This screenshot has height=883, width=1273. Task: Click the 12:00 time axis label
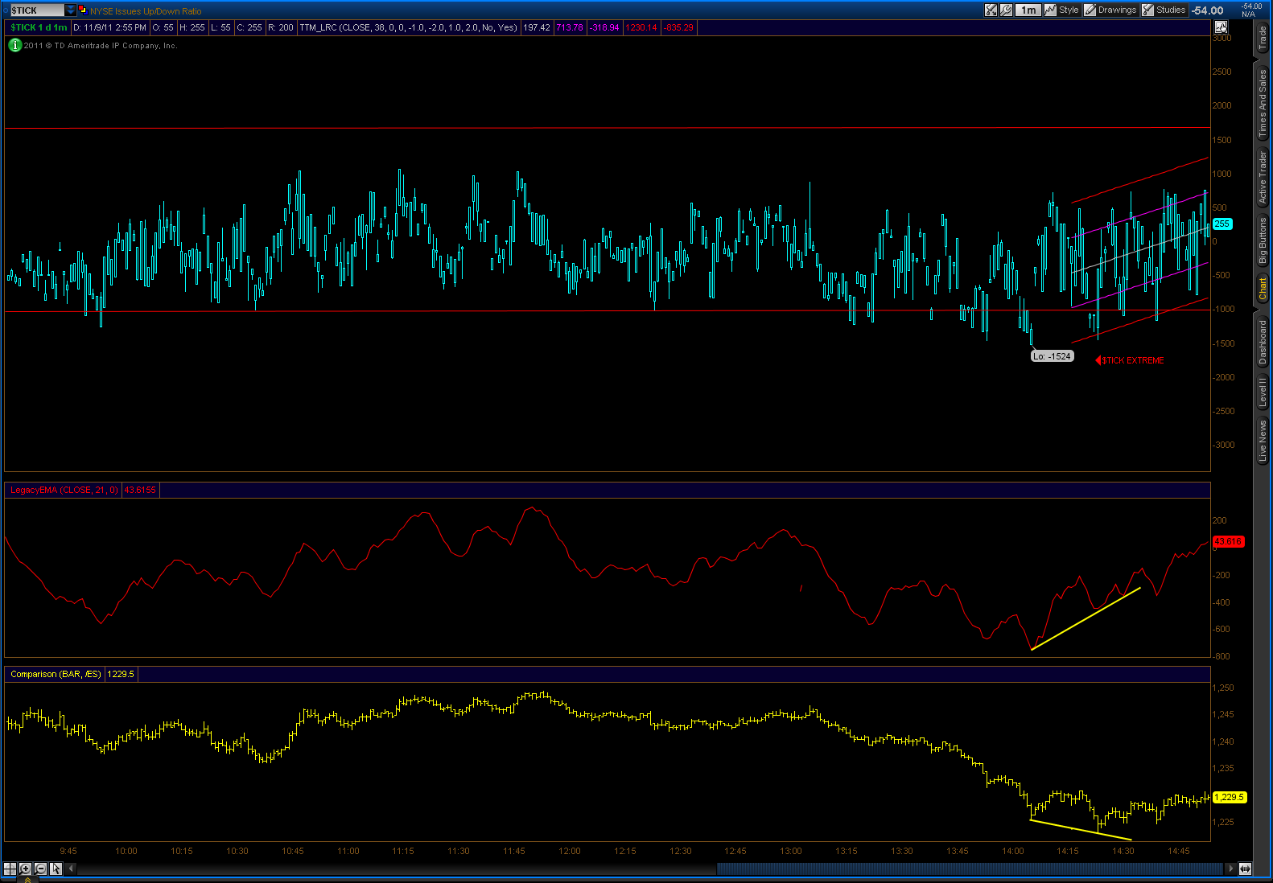[570, 851]
